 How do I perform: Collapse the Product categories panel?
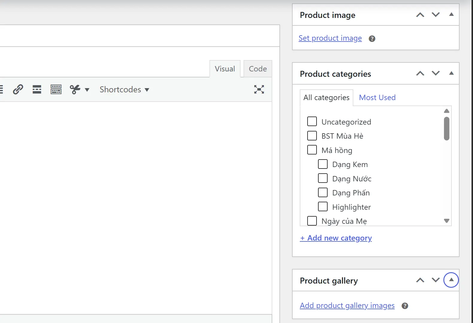tap(451, 73)
